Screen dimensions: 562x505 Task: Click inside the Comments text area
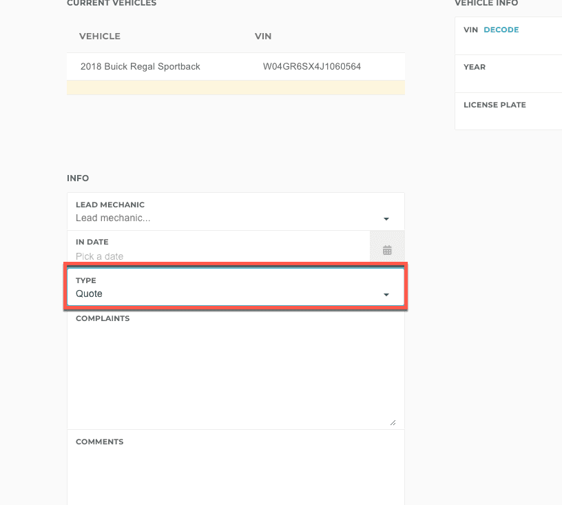click(234, 475)
